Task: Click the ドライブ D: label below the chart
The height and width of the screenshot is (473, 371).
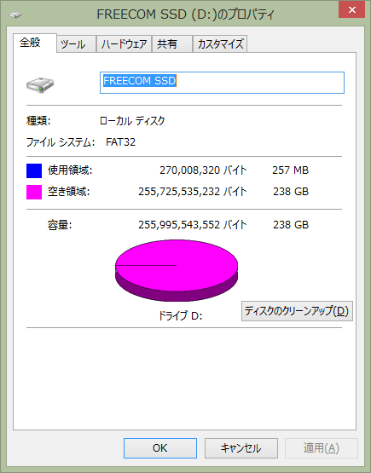Action: [x=180, y=316]
